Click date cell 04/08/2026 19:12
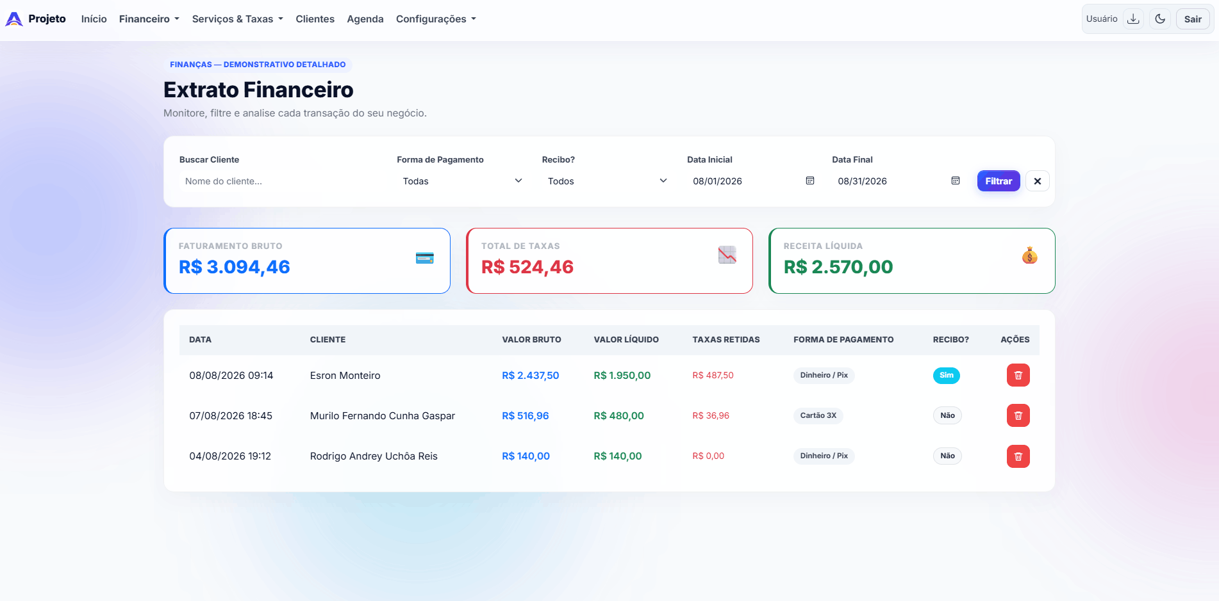The width and height of the screenshot is (1219, 601). pyautogui.click(x=230, y=456)
